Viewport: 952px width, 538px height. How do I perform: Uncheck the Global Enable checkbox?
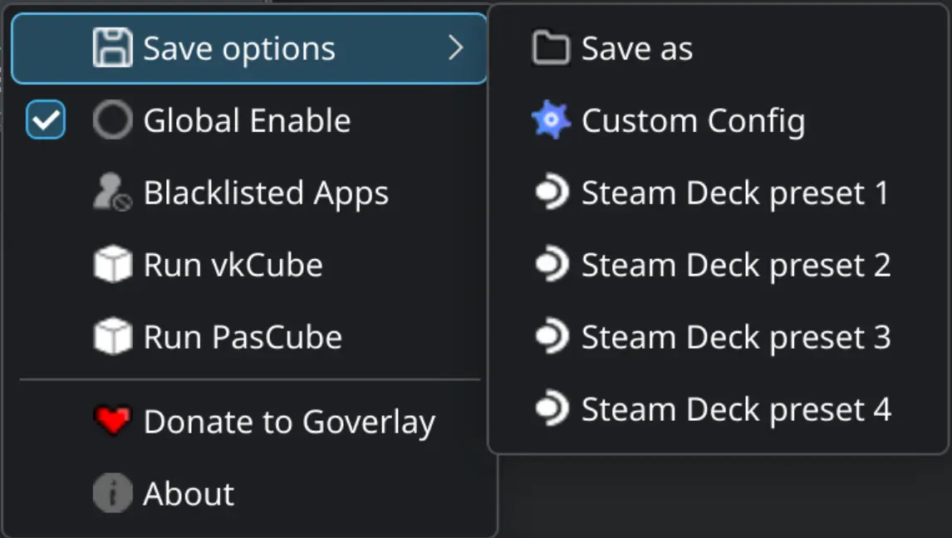click(46, 121)
